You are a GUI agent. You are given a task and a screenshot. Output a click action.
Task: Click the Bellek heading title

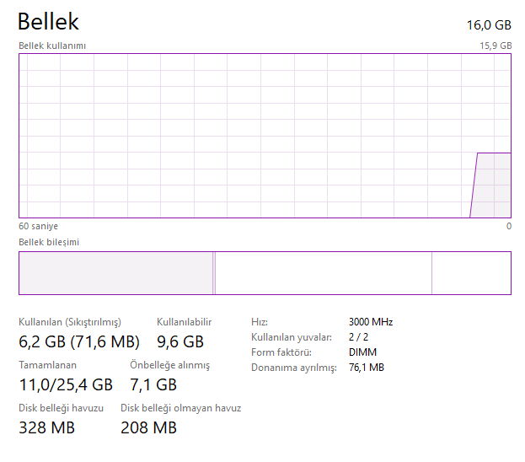point(48,22)
